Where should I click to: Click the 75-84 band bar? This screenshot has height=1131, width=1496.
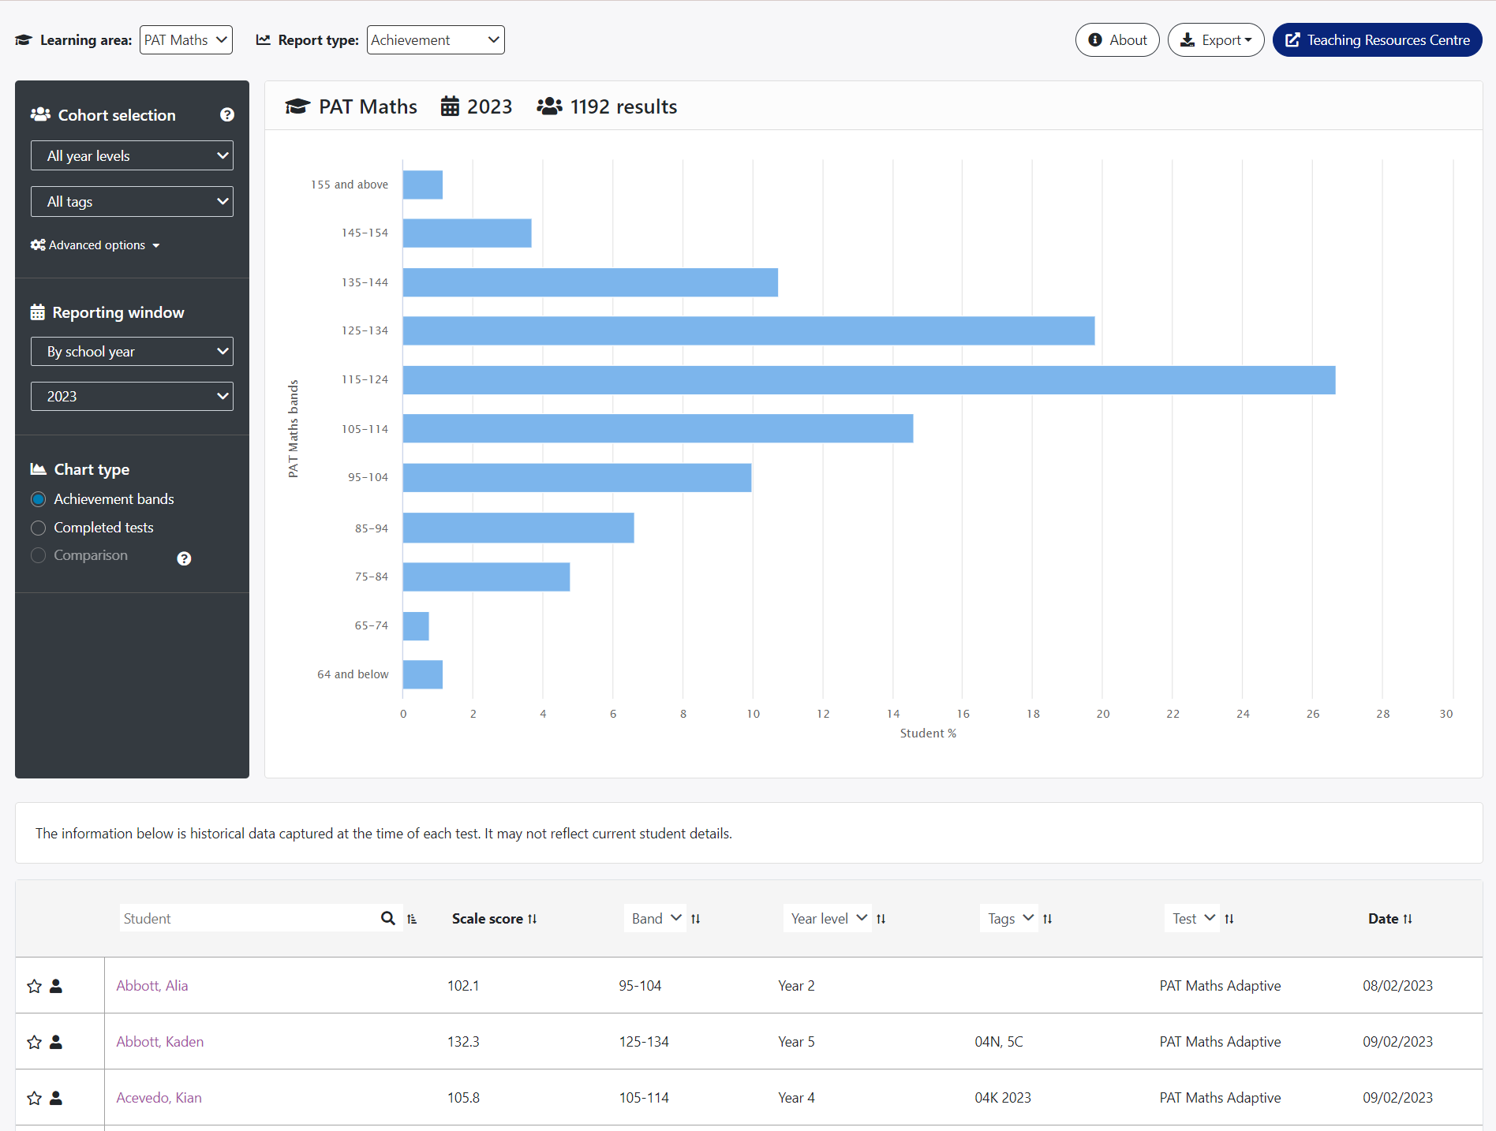(486, 577)
